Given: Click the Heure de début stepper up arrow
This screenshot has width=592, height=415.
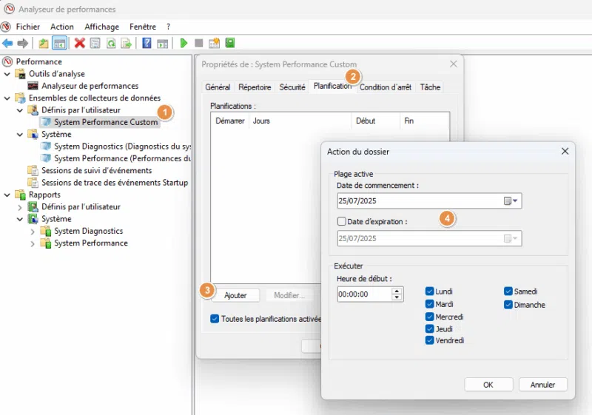Looking at the screenshot, I should pyautogui.click(x=397, y=291).
